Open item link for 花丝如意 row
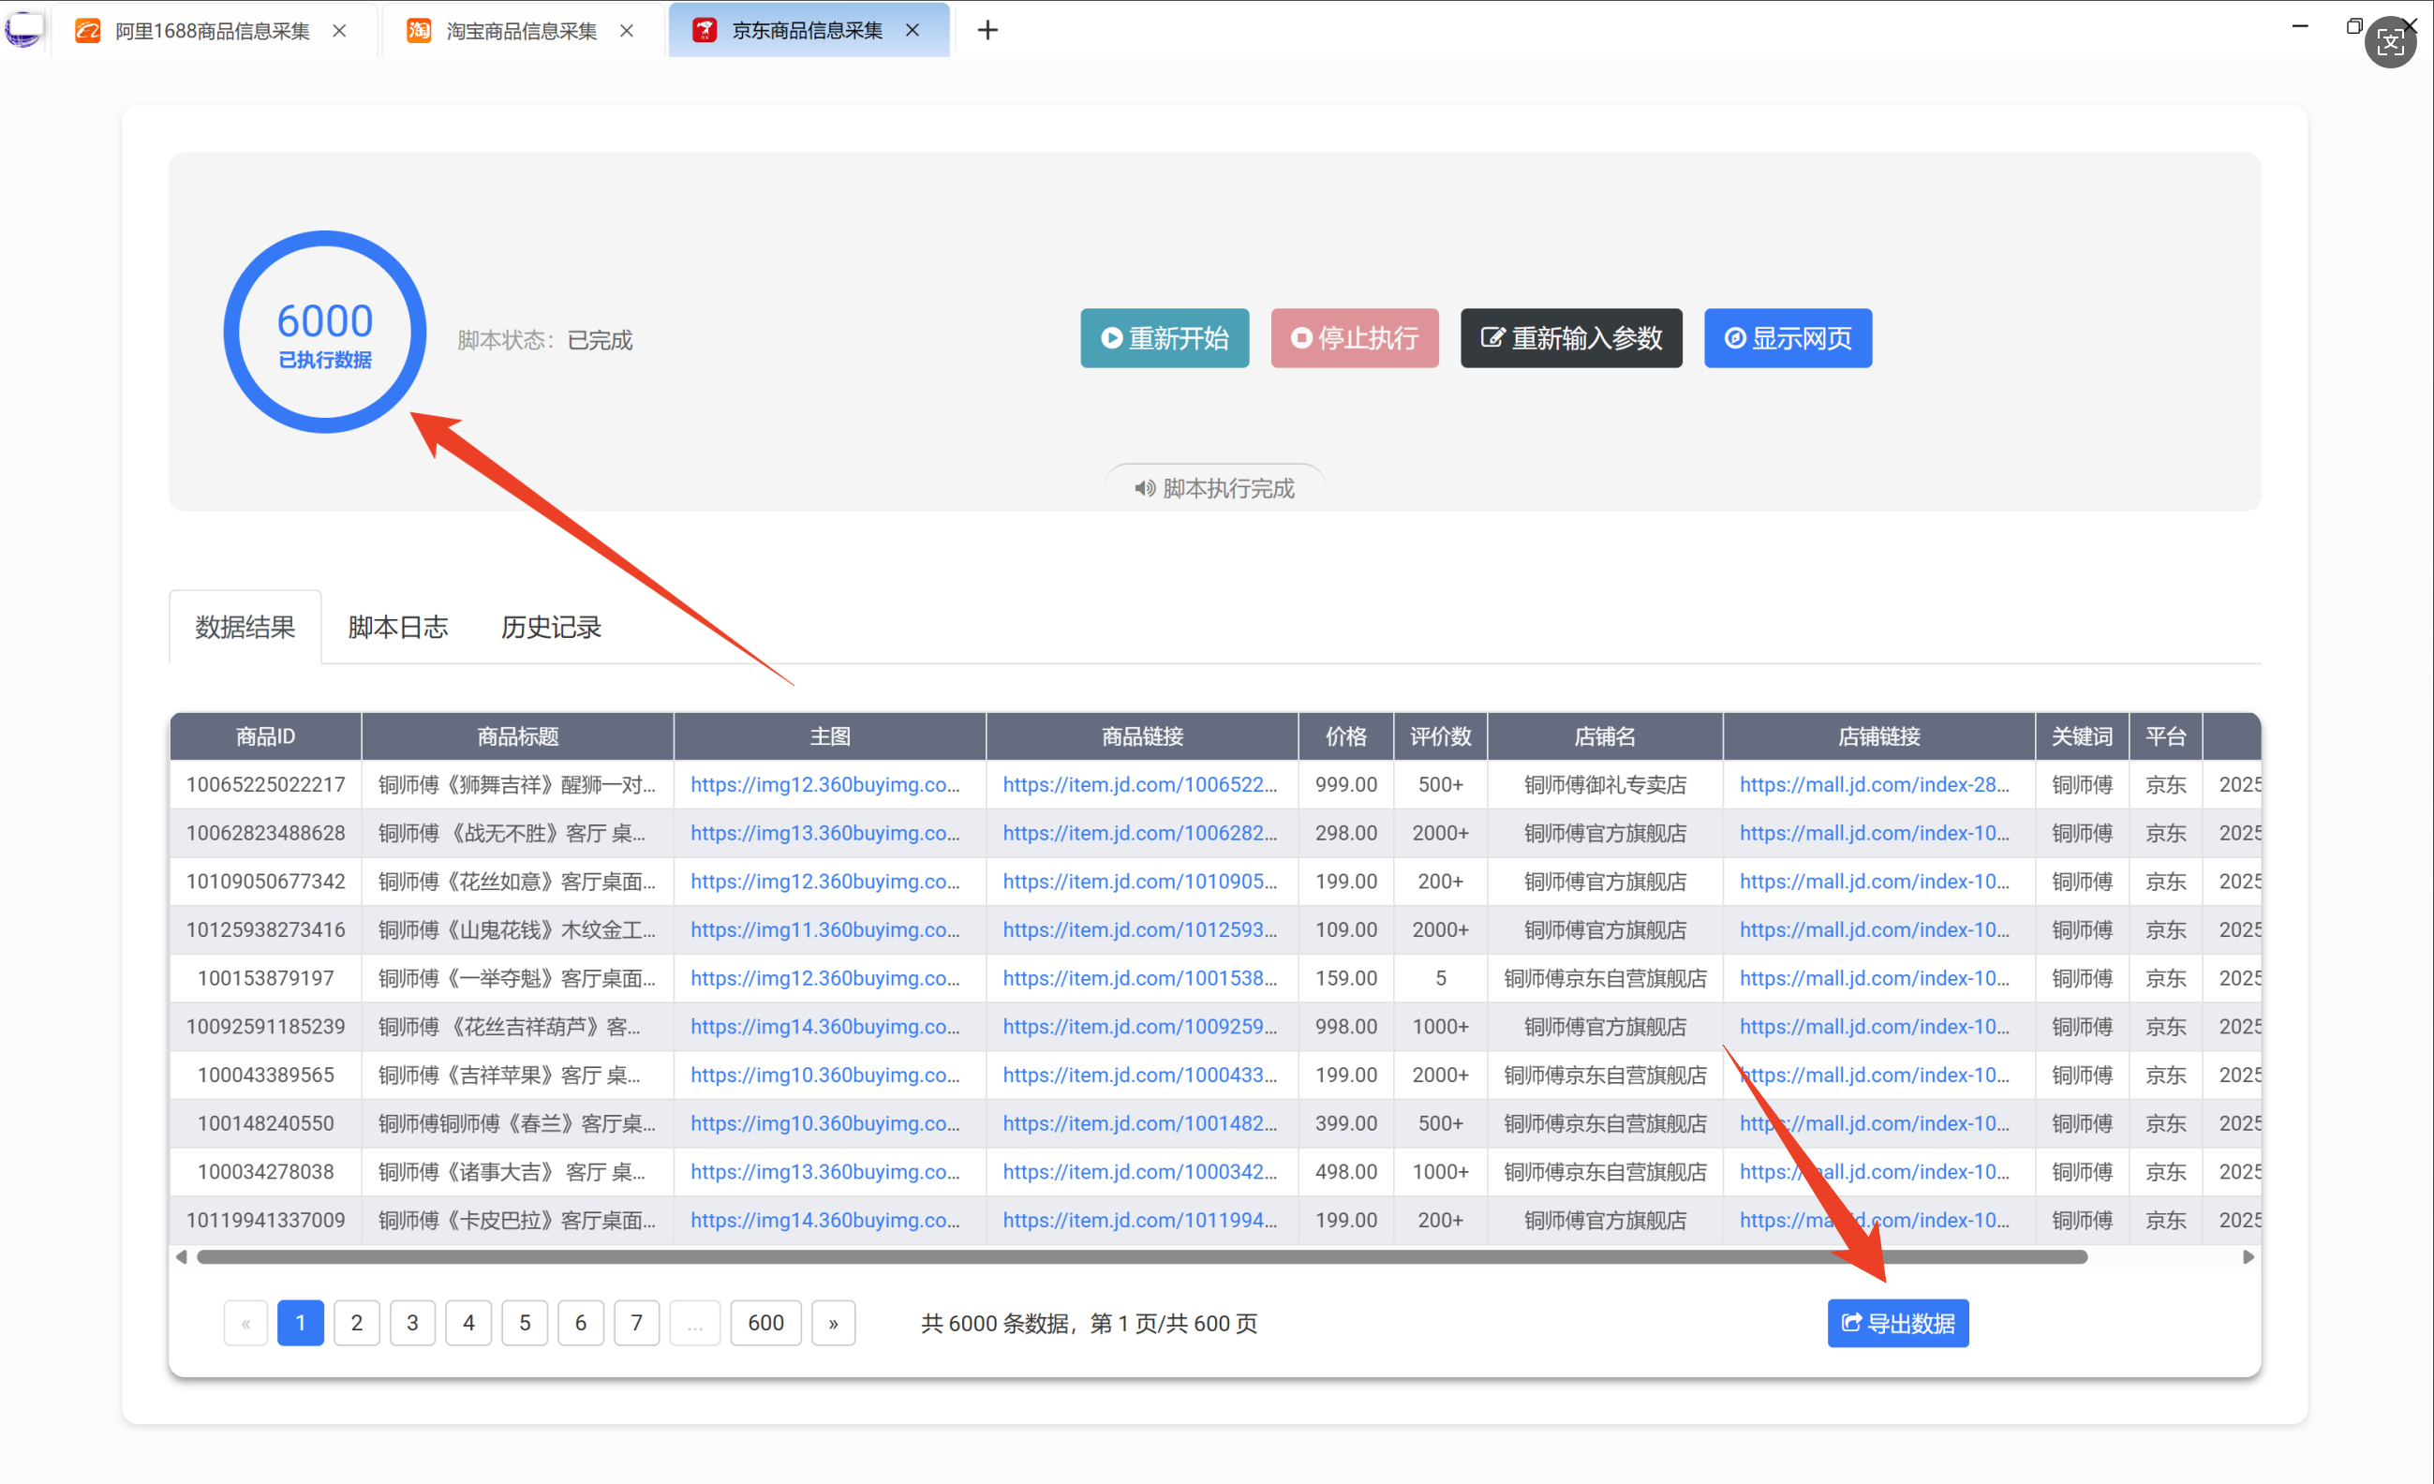Viewport: 2434px width, 1484px height. pyautogui.click(x=1140, y=882)
